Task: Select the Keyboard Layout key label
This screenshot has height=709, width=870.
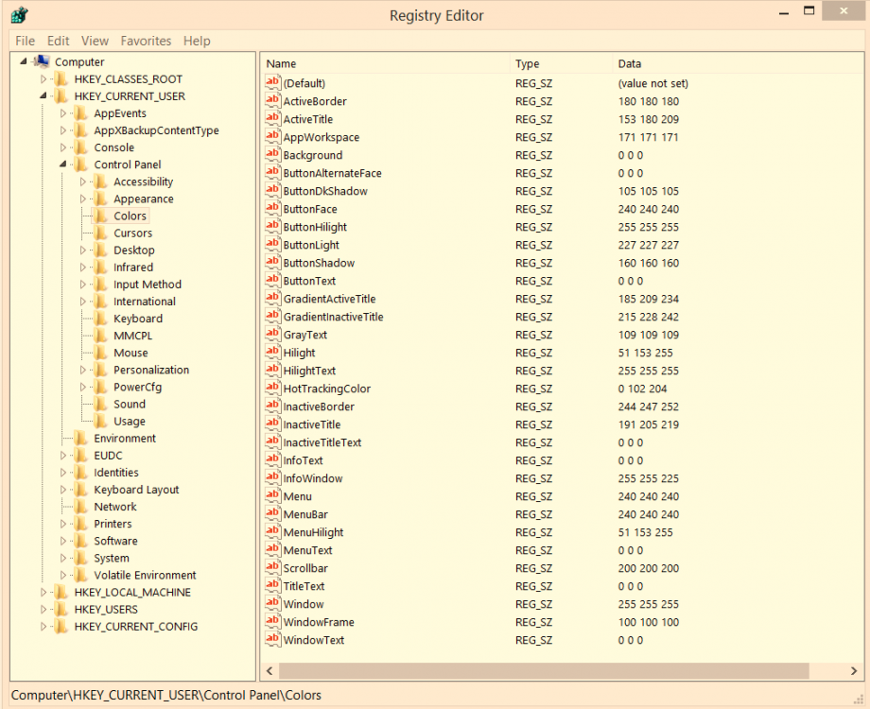Action: coord(136,490)
